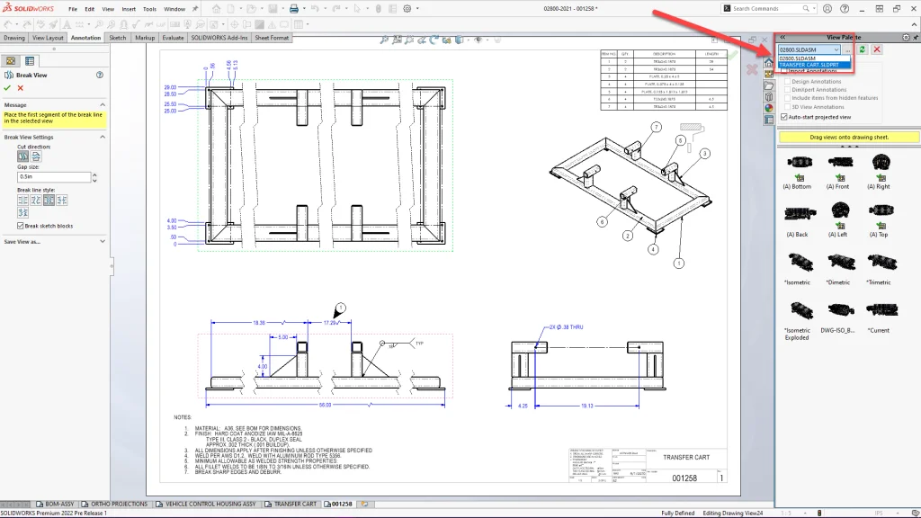This screenshot has height=518, width=921.
Task: Open SOLIDWORKS Resources home tab in task pane
Action: point(769,63)
